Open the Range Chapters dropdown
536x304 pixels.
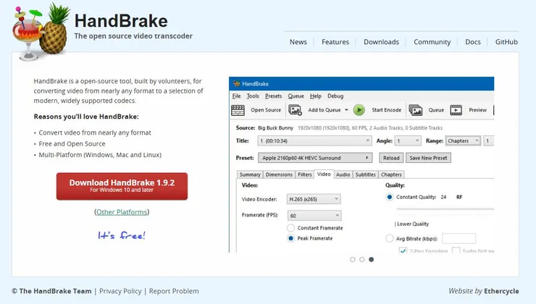[x=463, y=140]
